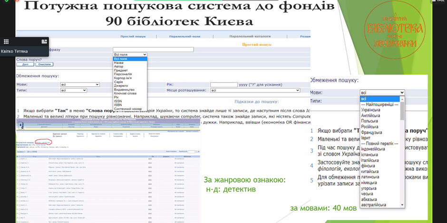Select Українська language option

(x=370, y=110)
